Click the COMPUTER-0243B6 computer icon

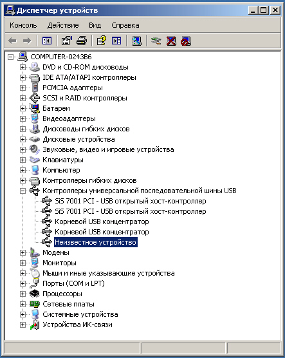point(23,57)
